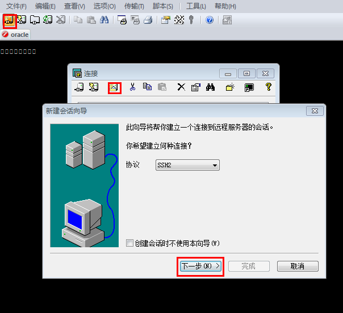Viewport: 343px width, 313px height.
Task: Click the terminal window icon in 连接 dialog
Action: (x=249, y=87)
